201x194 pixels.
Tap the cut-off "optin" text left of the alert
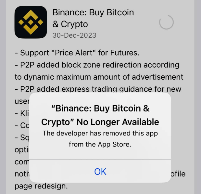(22, 150)
